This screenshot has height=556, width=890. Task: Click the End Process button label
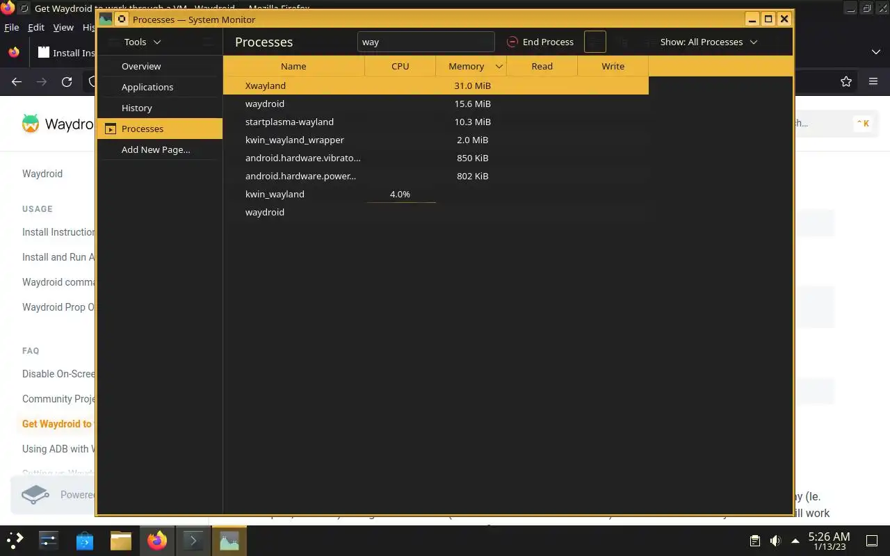[548, 42]
